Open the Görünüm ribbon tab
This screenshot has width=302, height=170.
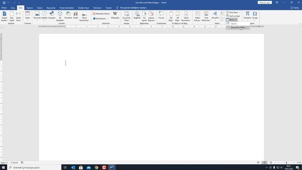point(97,8)
